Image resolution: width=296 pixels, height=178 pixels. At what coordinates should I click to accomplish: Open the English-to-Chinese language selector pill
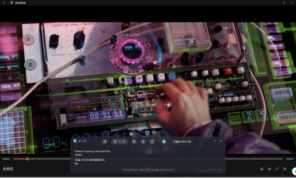(119, 142)
